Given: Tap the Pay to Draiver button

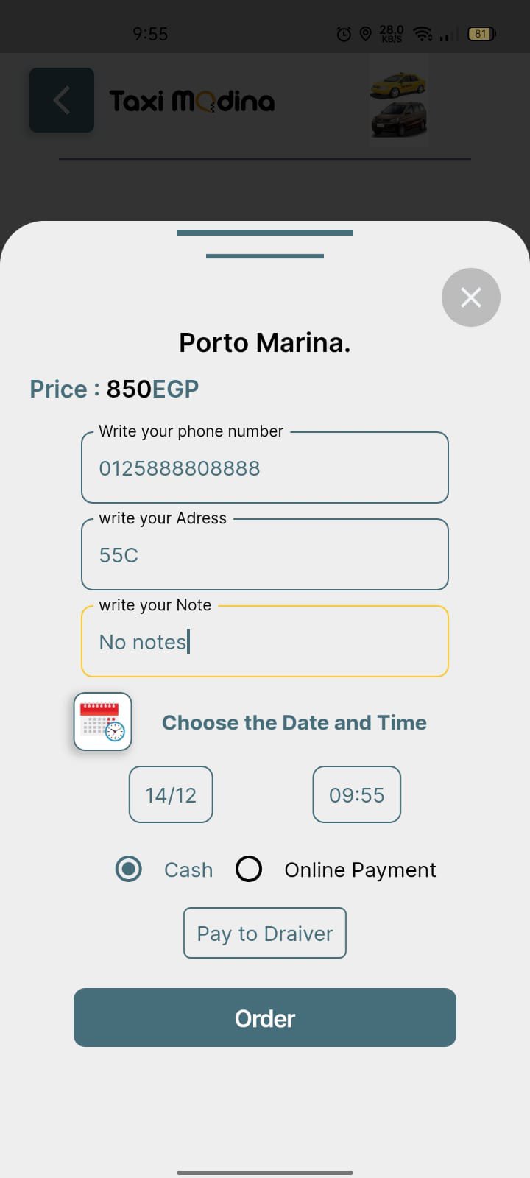Looking at the screenshot, I should (265, 933).
